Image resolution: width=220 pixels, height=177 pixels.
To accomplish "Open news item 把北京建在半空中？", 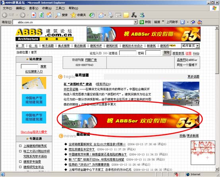I will [x=81, y=149].
